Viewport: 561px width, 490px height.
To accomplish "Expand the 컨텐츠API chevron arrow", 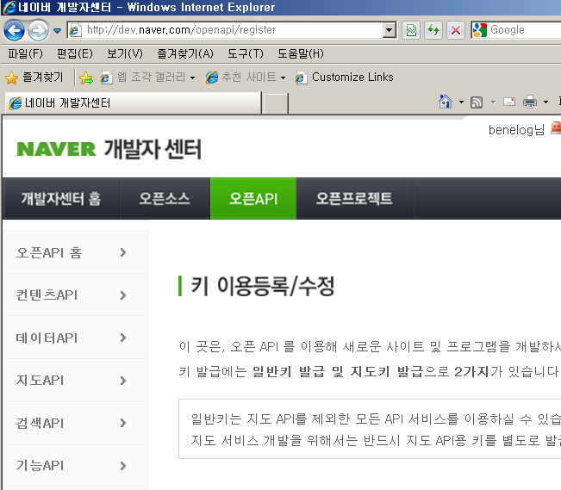I will click(x=123, y=295).
